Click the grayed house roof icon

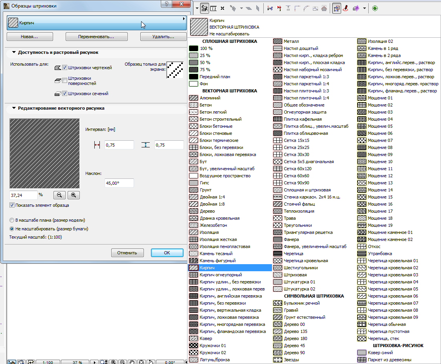point(324,8)
